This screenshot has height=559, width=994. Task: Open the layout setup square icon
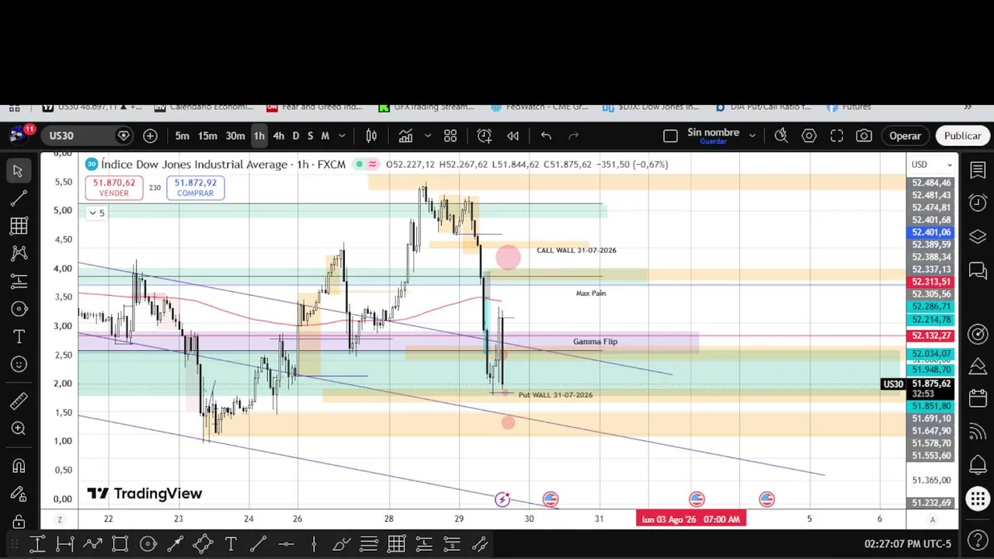670,136
